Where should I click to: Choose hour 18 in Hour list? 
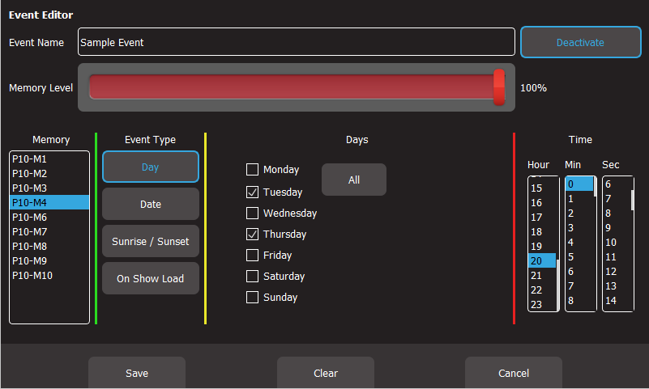pos(536,232)
